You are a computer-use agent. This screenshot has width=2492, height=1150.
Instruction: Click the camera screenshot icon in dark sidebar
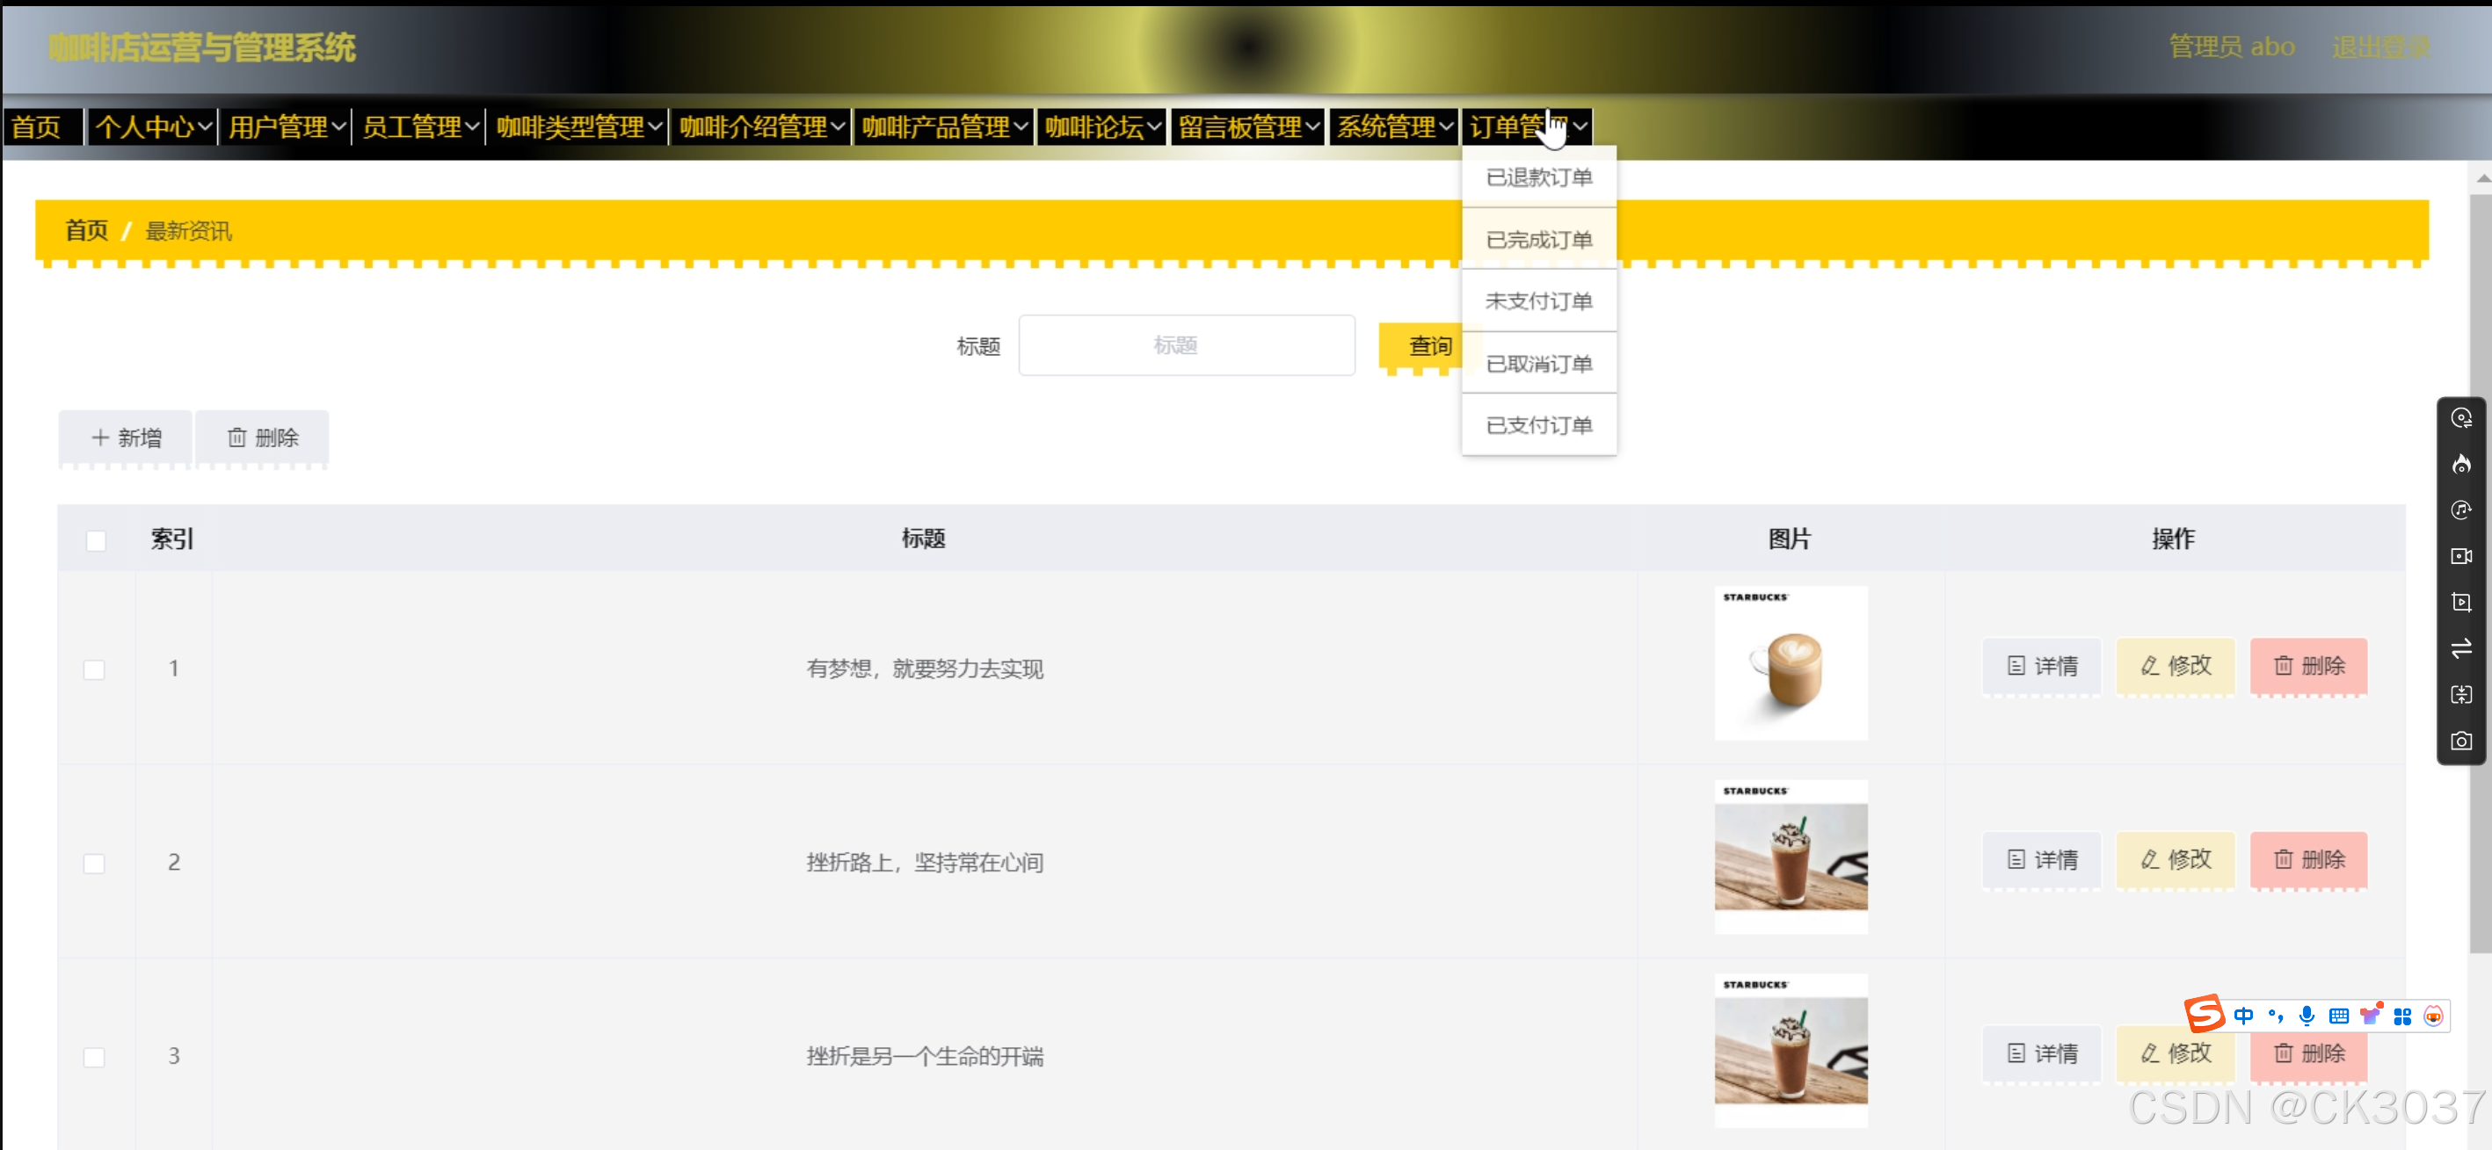click(x=2461, y=741)
